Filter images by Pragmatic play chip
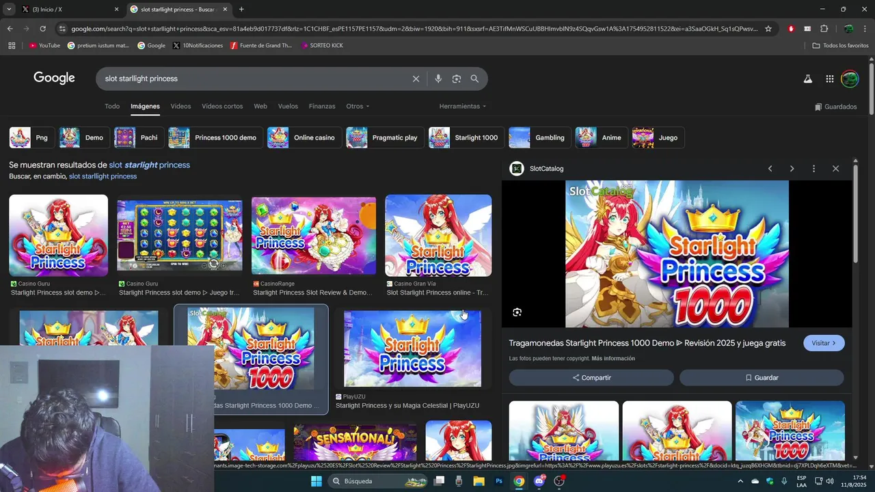Image resolution: width=875 pixels, height=492 pixels. (x=385, y=138)
